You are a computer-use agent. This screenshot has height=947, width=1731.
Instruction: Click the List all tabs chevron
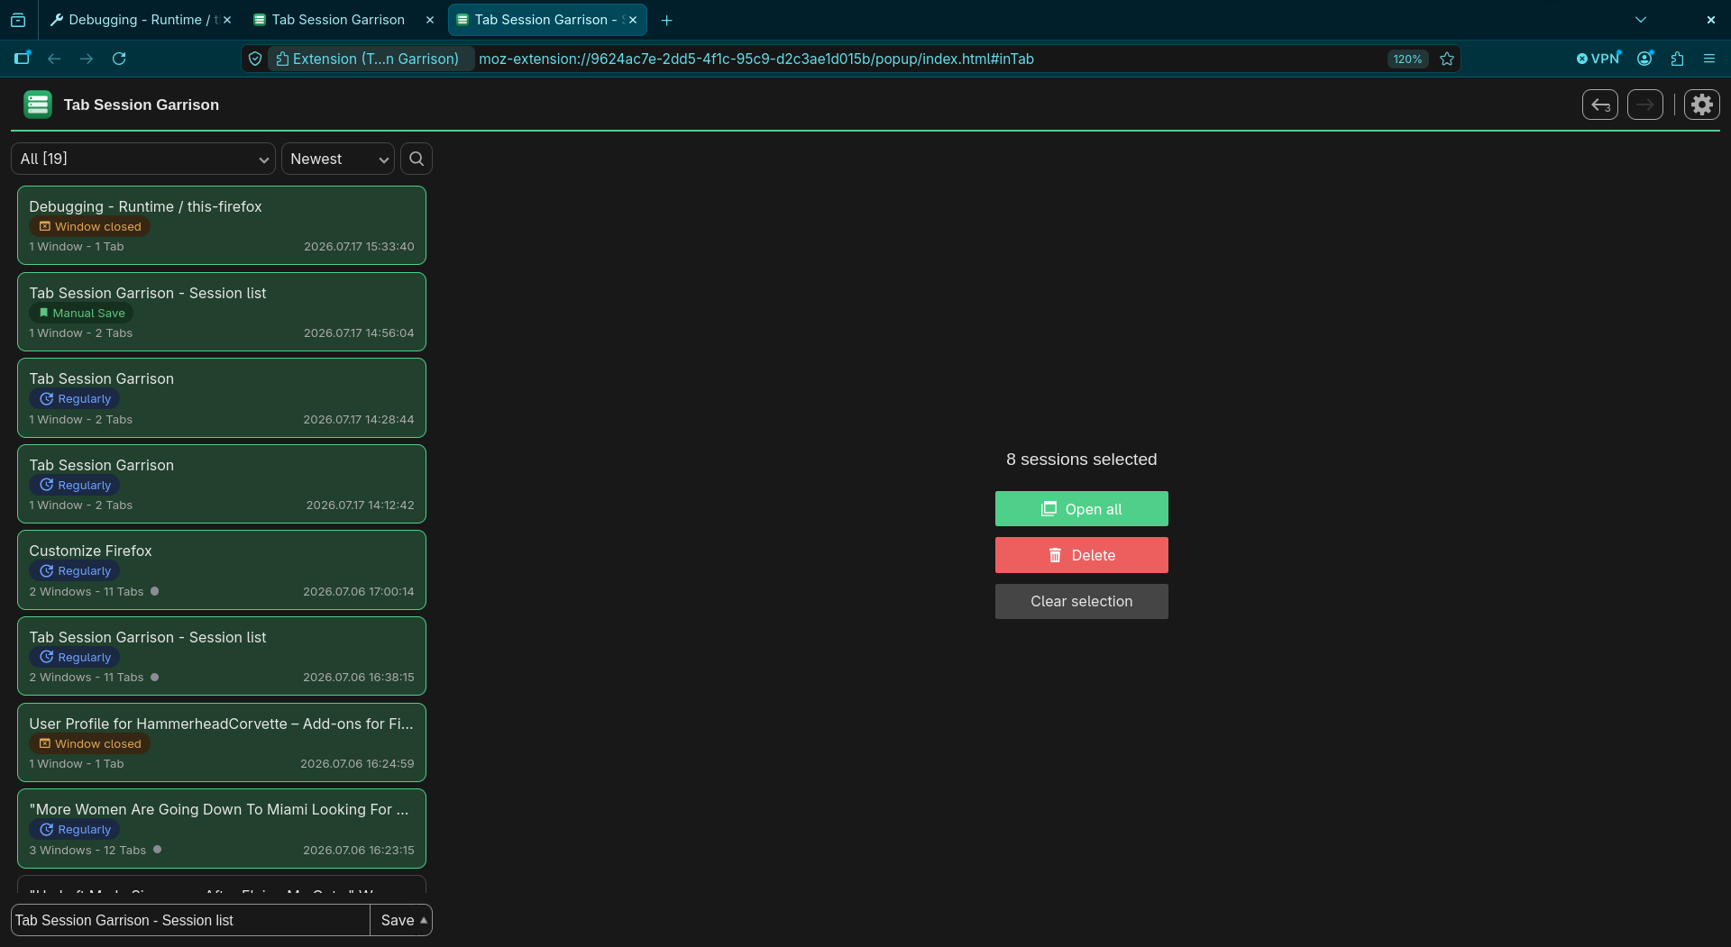click(1641, 20)
